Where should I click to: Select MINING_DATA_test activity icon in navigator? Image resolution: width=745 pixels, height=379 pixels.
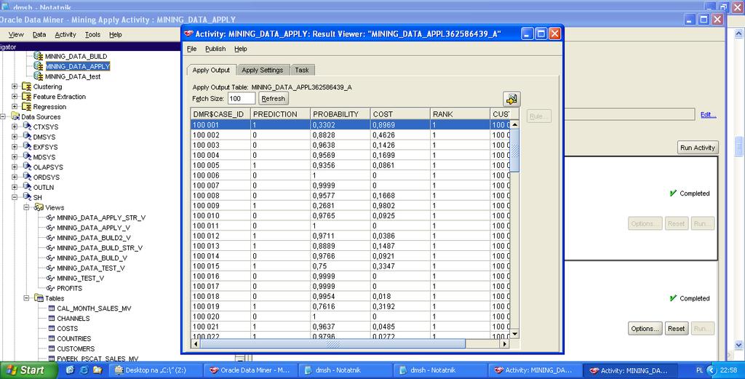click(39, 76)
